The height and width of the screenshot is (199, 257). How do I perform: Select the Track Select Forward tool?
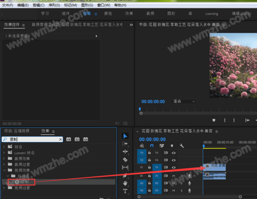click(125, 144)
